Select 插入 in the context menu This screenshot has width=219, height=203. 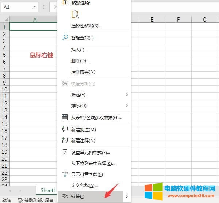(79, 50)
